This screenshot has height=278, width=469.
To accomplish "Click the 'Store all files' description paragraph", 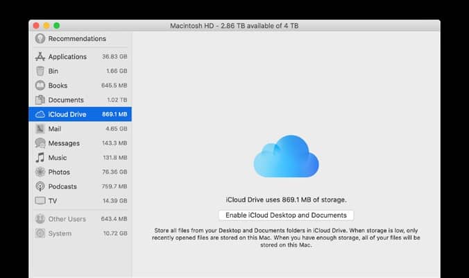I will [286, 238].
